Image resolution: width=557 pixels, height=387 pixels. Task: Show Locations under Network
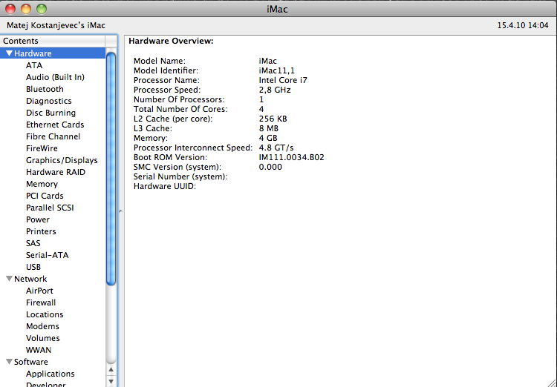coord(45,314)
